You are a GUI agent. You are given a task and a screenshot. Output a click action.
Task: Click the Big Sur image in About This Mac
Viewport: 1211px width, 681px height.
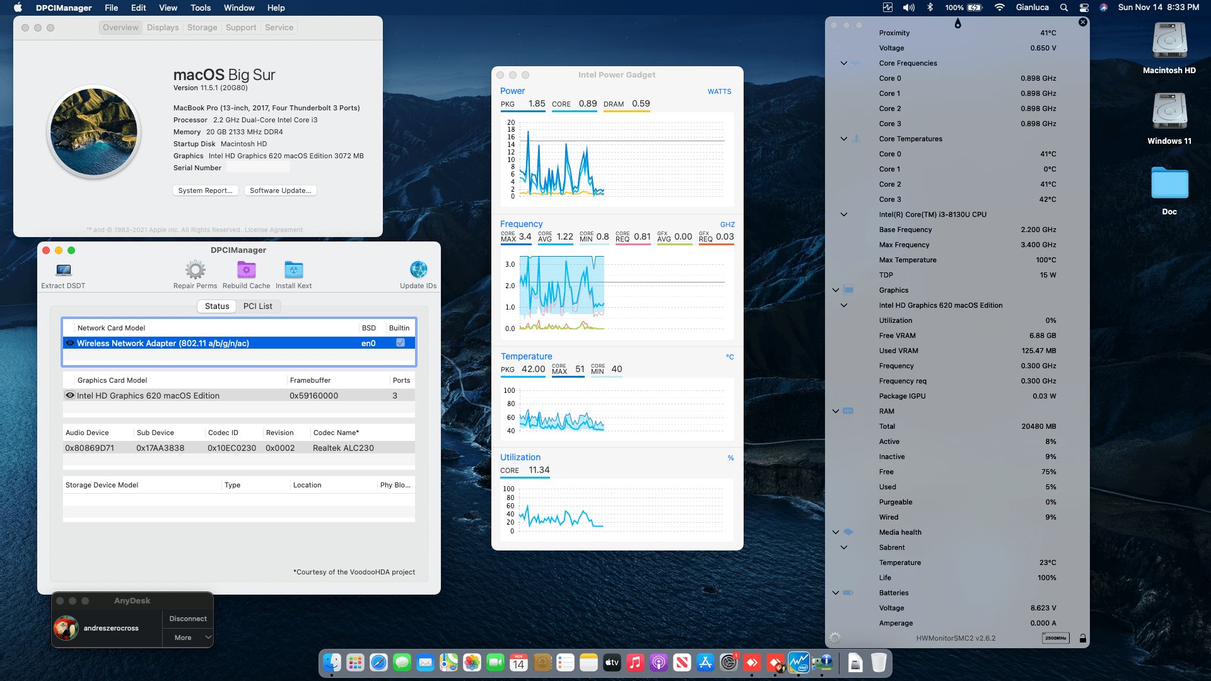94,132
